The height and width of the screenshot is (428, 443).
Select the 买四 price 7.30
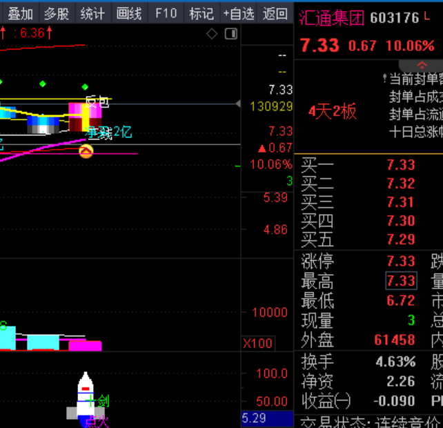401,220
